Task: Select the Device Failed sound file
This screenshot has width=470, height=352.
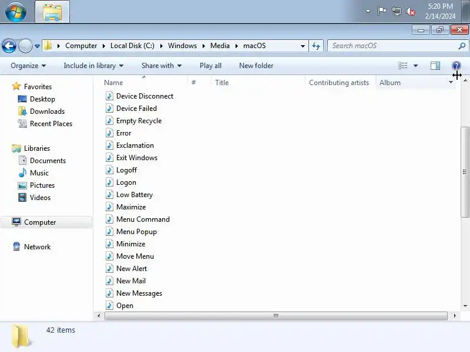Action: pos(136,109)
